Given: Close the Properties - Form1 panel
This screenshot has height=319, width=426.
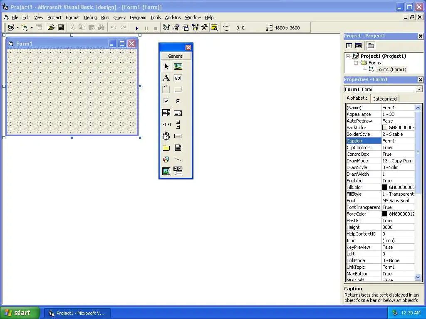Looking at the screenshot, I should tap(420, 80).
